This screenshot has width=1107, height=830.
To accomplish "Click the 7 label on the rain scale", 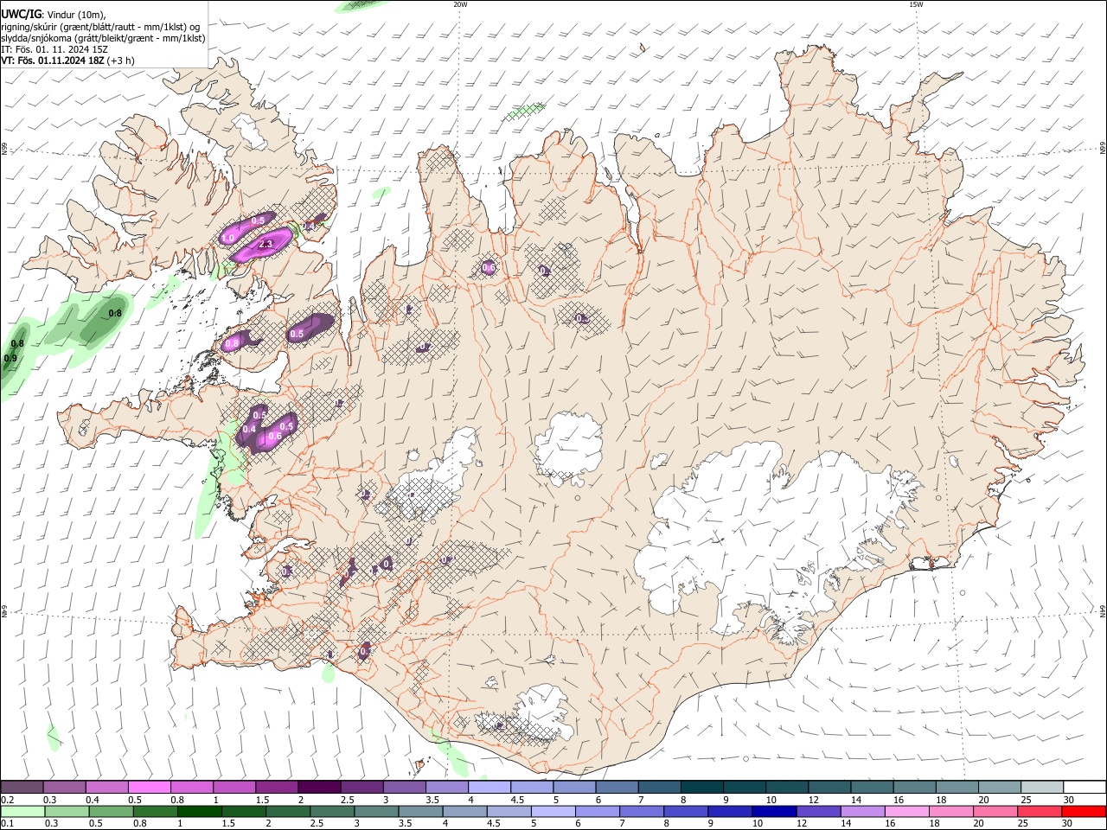I will point(621,823).
